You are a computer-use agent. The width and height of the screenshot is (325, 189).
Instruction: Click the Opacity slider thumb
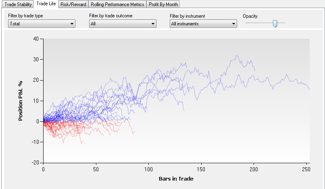tap(275, 23)
